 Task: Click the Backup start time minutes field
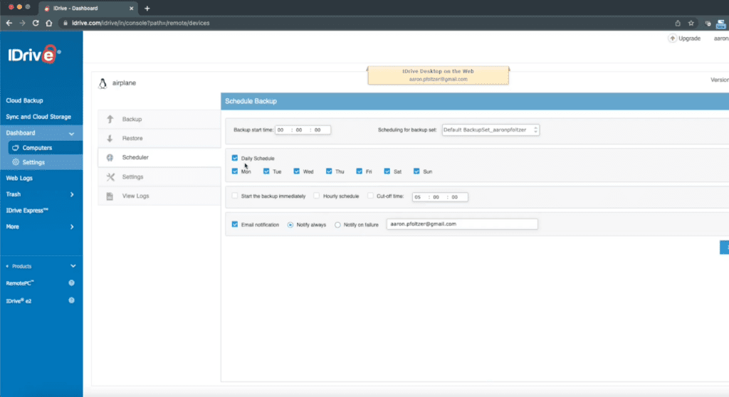pos(299,130)
